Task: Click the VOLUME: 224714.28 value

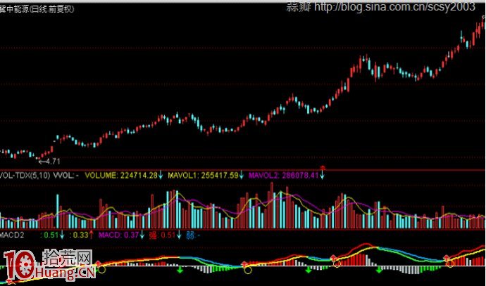Action: point(121,175)
